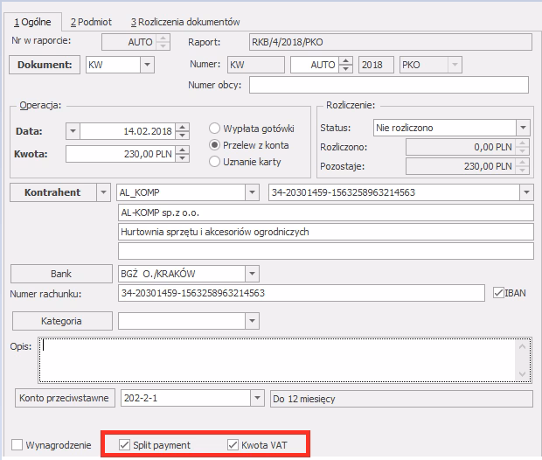Select the Wypłata gotówki radio option
The height and width of the screenshot is (460, 542).
click(x=214, y=129)
